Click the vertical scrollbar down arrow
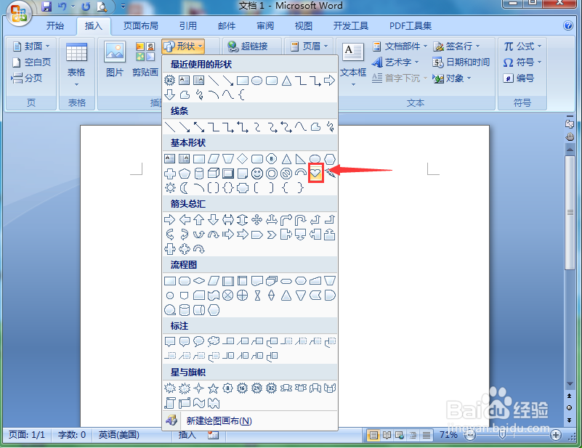 tap(570, 384)
